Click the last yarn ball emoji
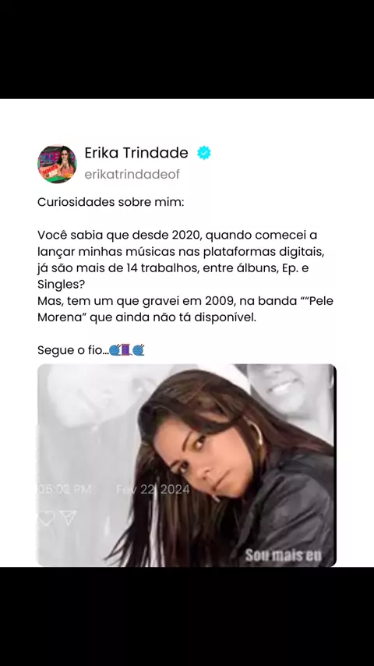 (x=139, y=350)
